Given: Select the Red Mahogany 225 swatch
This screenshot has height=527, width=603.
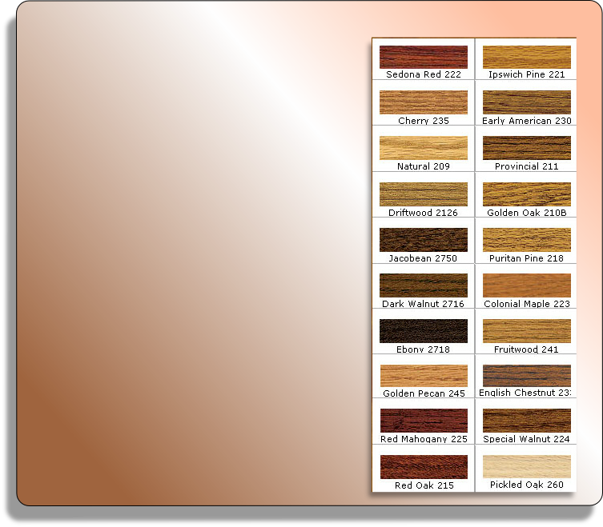Looking at the screenshot, I should (x=423, y=421).
